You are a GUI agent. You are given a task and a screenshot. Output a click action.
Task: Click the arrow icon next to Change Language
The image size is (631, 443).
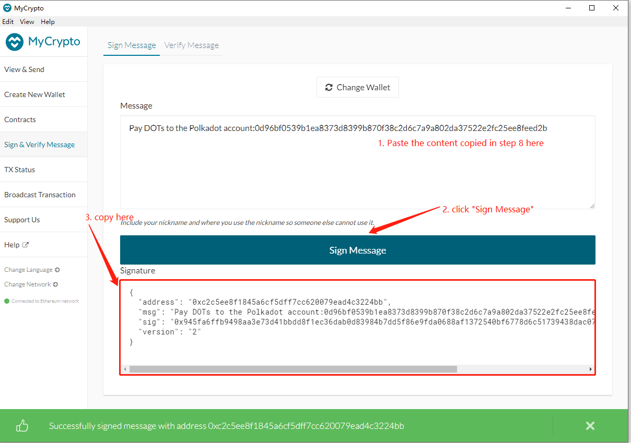57,270
